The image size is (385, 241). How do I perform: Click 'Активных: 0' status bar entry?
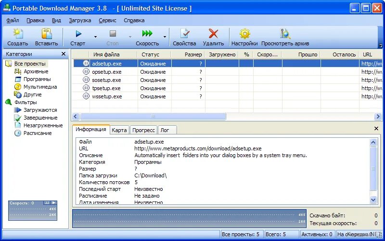317,234
